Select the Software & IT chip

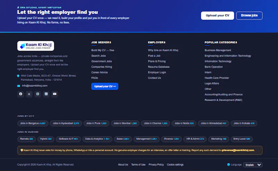[x=68, y=139]
